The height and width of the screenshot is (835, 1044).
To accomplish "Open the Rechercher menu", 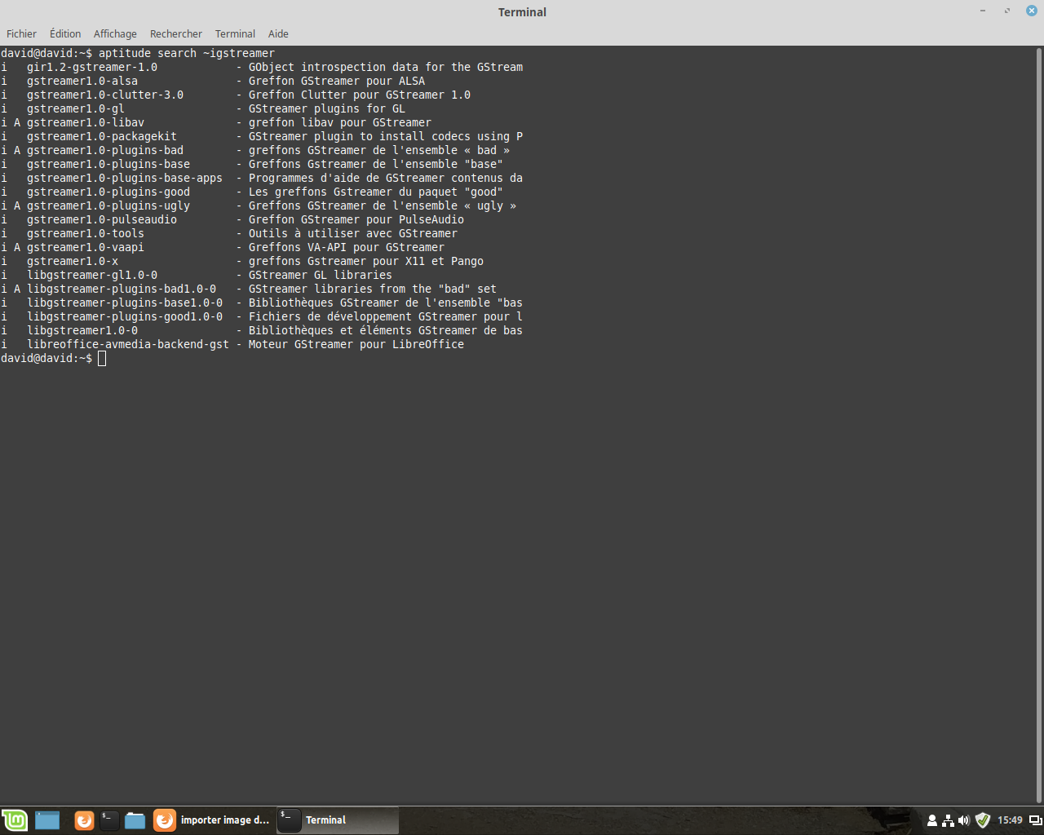I will (x=176, y=33).
